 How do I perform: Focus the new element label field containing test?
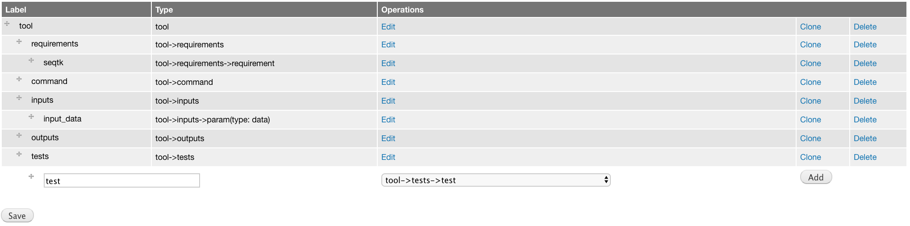pos(121,180)
